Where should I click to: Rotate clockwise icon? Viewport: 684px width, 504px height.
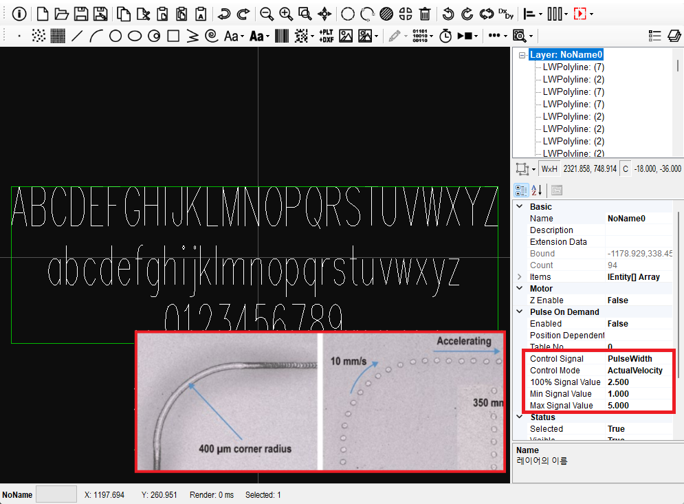click(467, 14)
